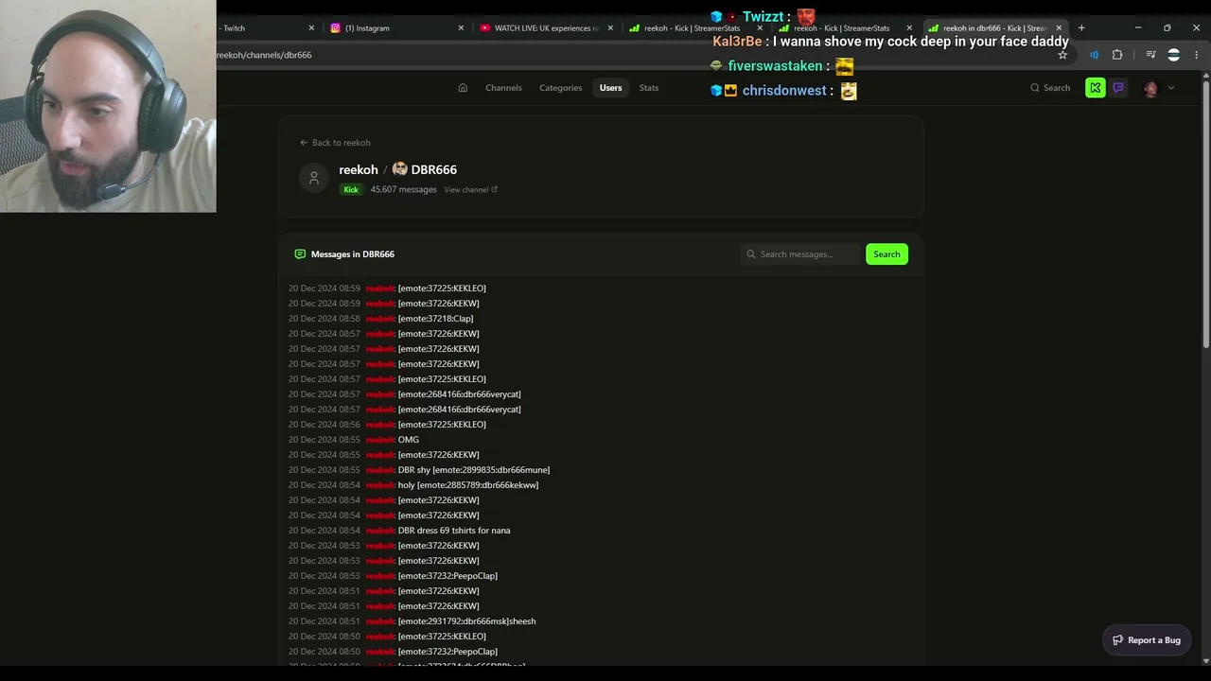Minimize the browser window
The image size is (1211, 681).
[x=1138, y=28]
